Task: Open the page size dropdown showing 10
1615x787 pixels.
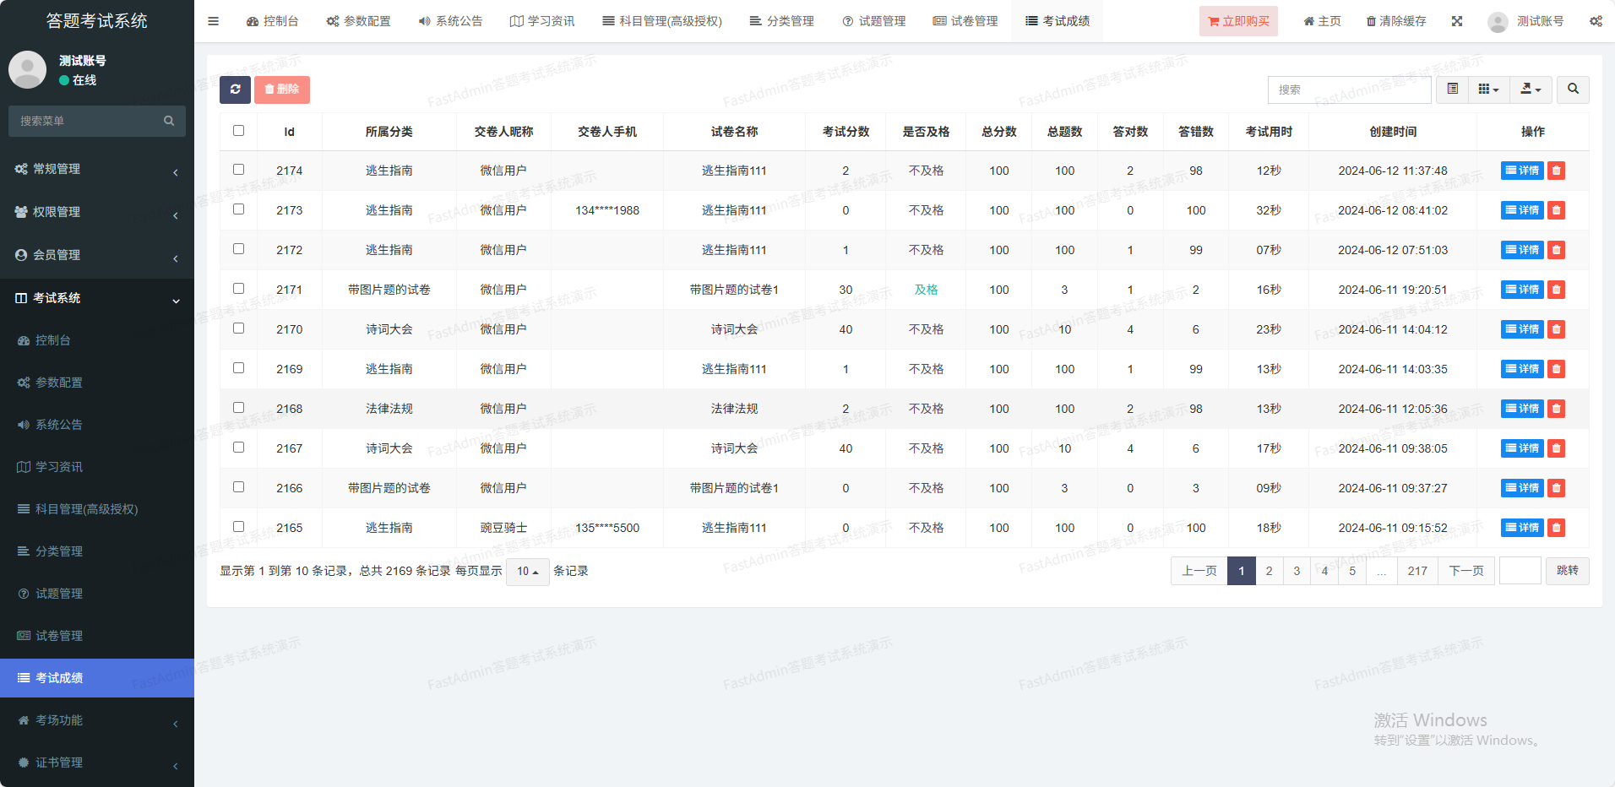Action: point(527,572)
